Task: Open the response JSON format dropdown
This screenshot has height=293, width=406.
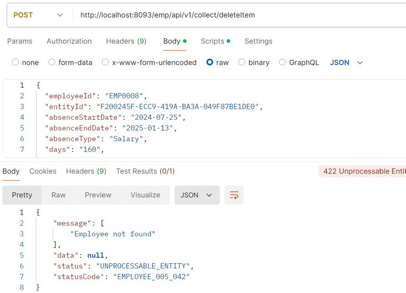Action: click(x=197, y=195)
